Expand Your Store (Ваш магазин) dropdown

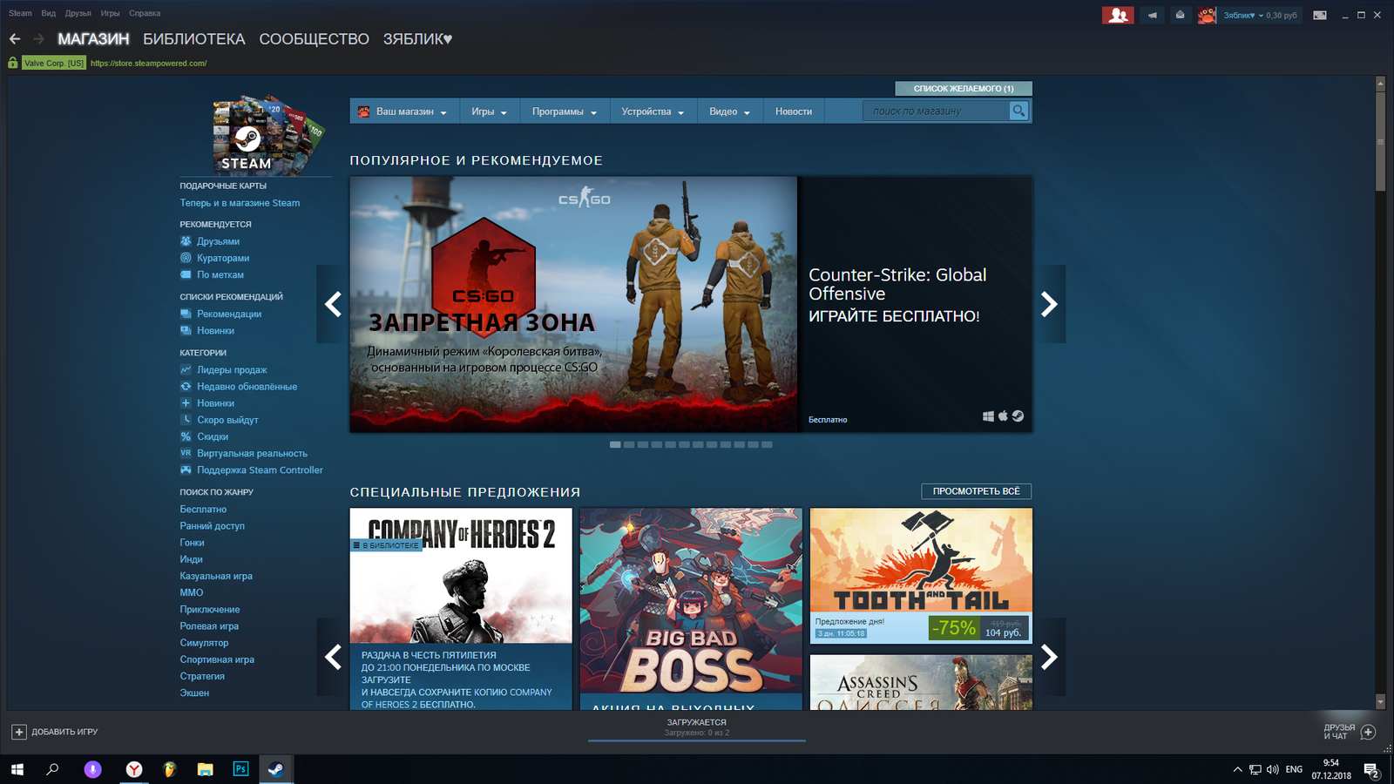(x=403, y=112)
